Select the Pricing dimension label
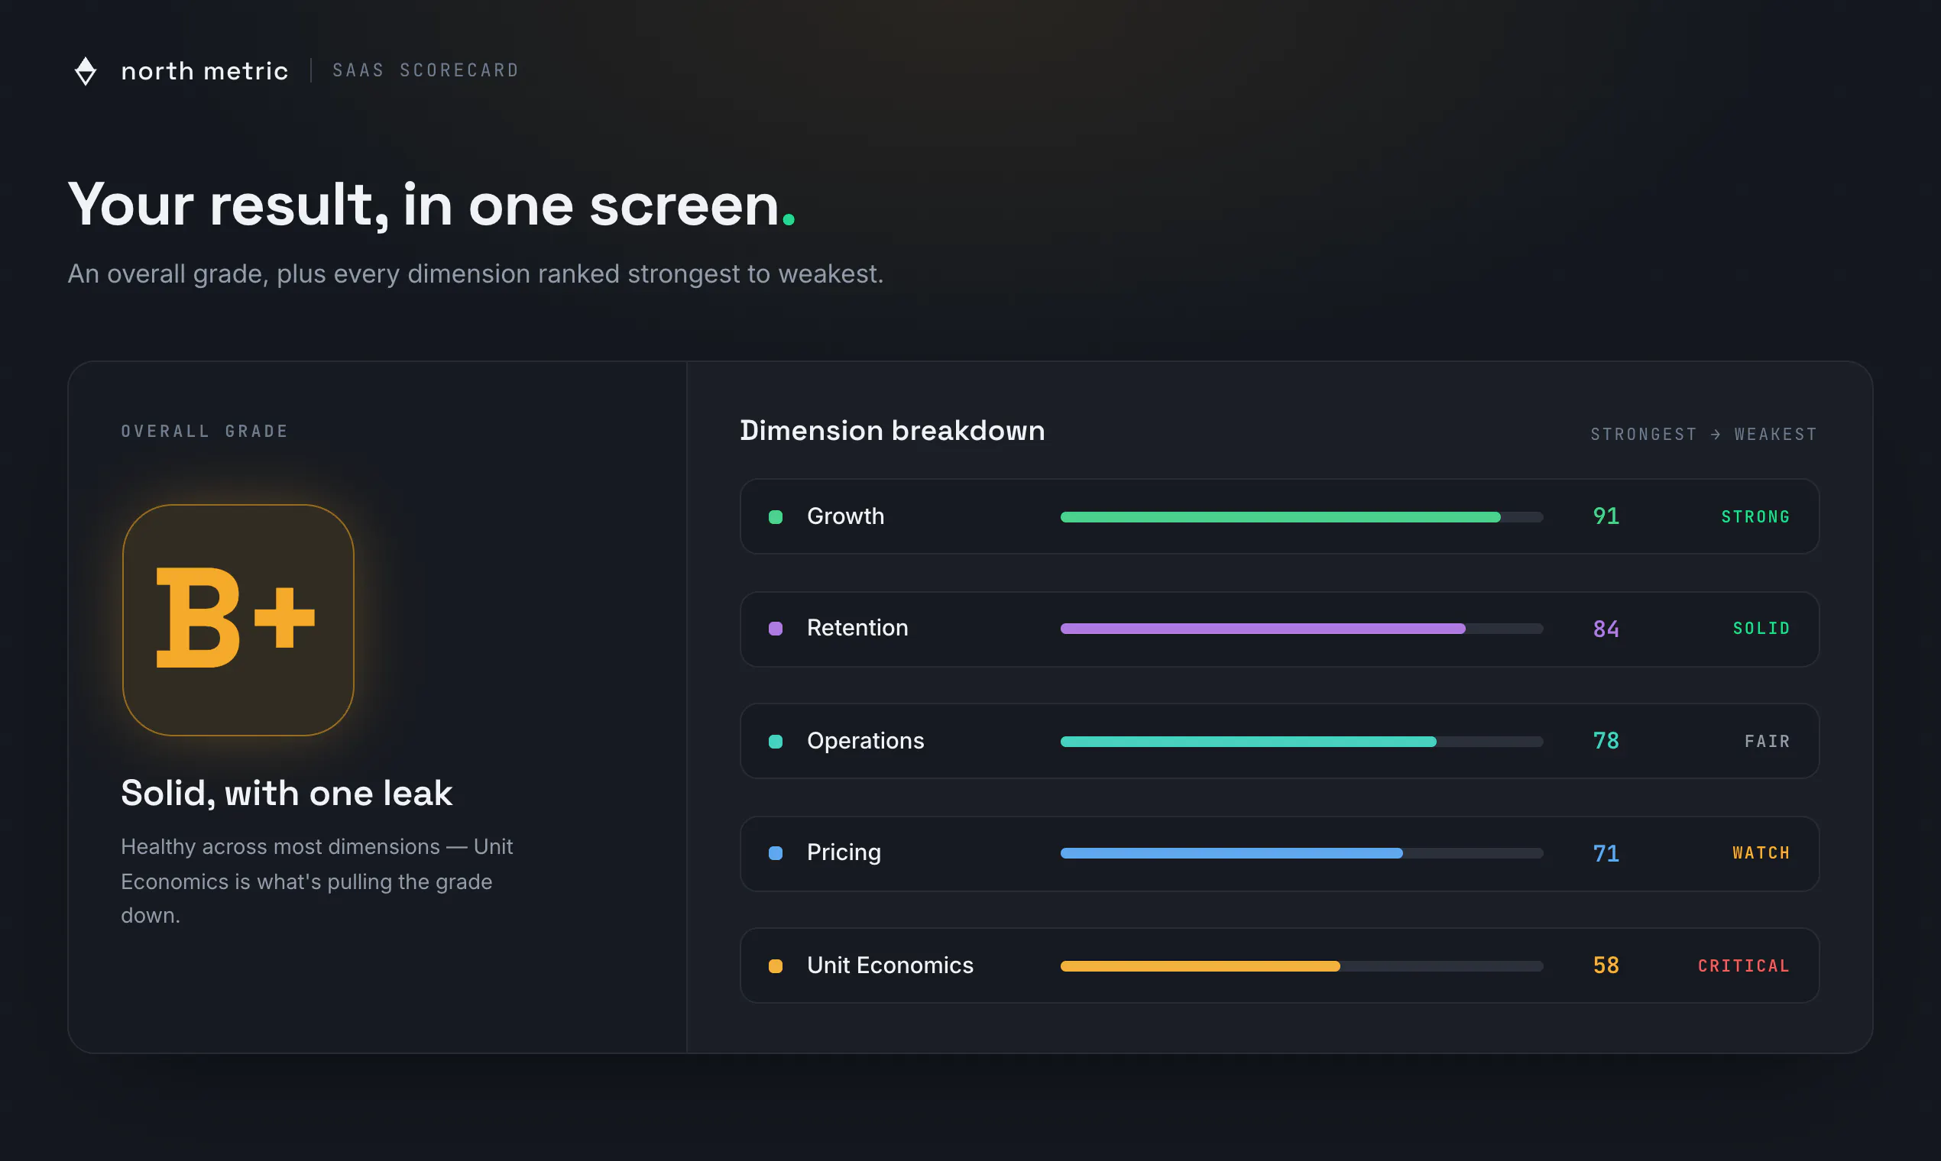Screen dimensions: 1941x1161 [844, 852]
